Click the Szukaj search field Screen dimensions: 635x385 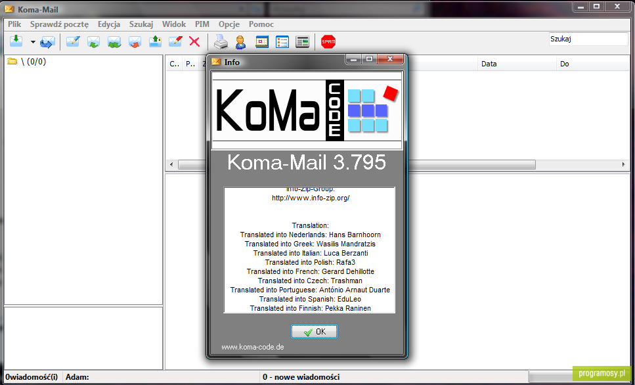click(588, 39)
